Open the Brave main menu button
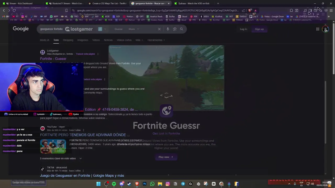335x188 pixels. coord(331,10)
